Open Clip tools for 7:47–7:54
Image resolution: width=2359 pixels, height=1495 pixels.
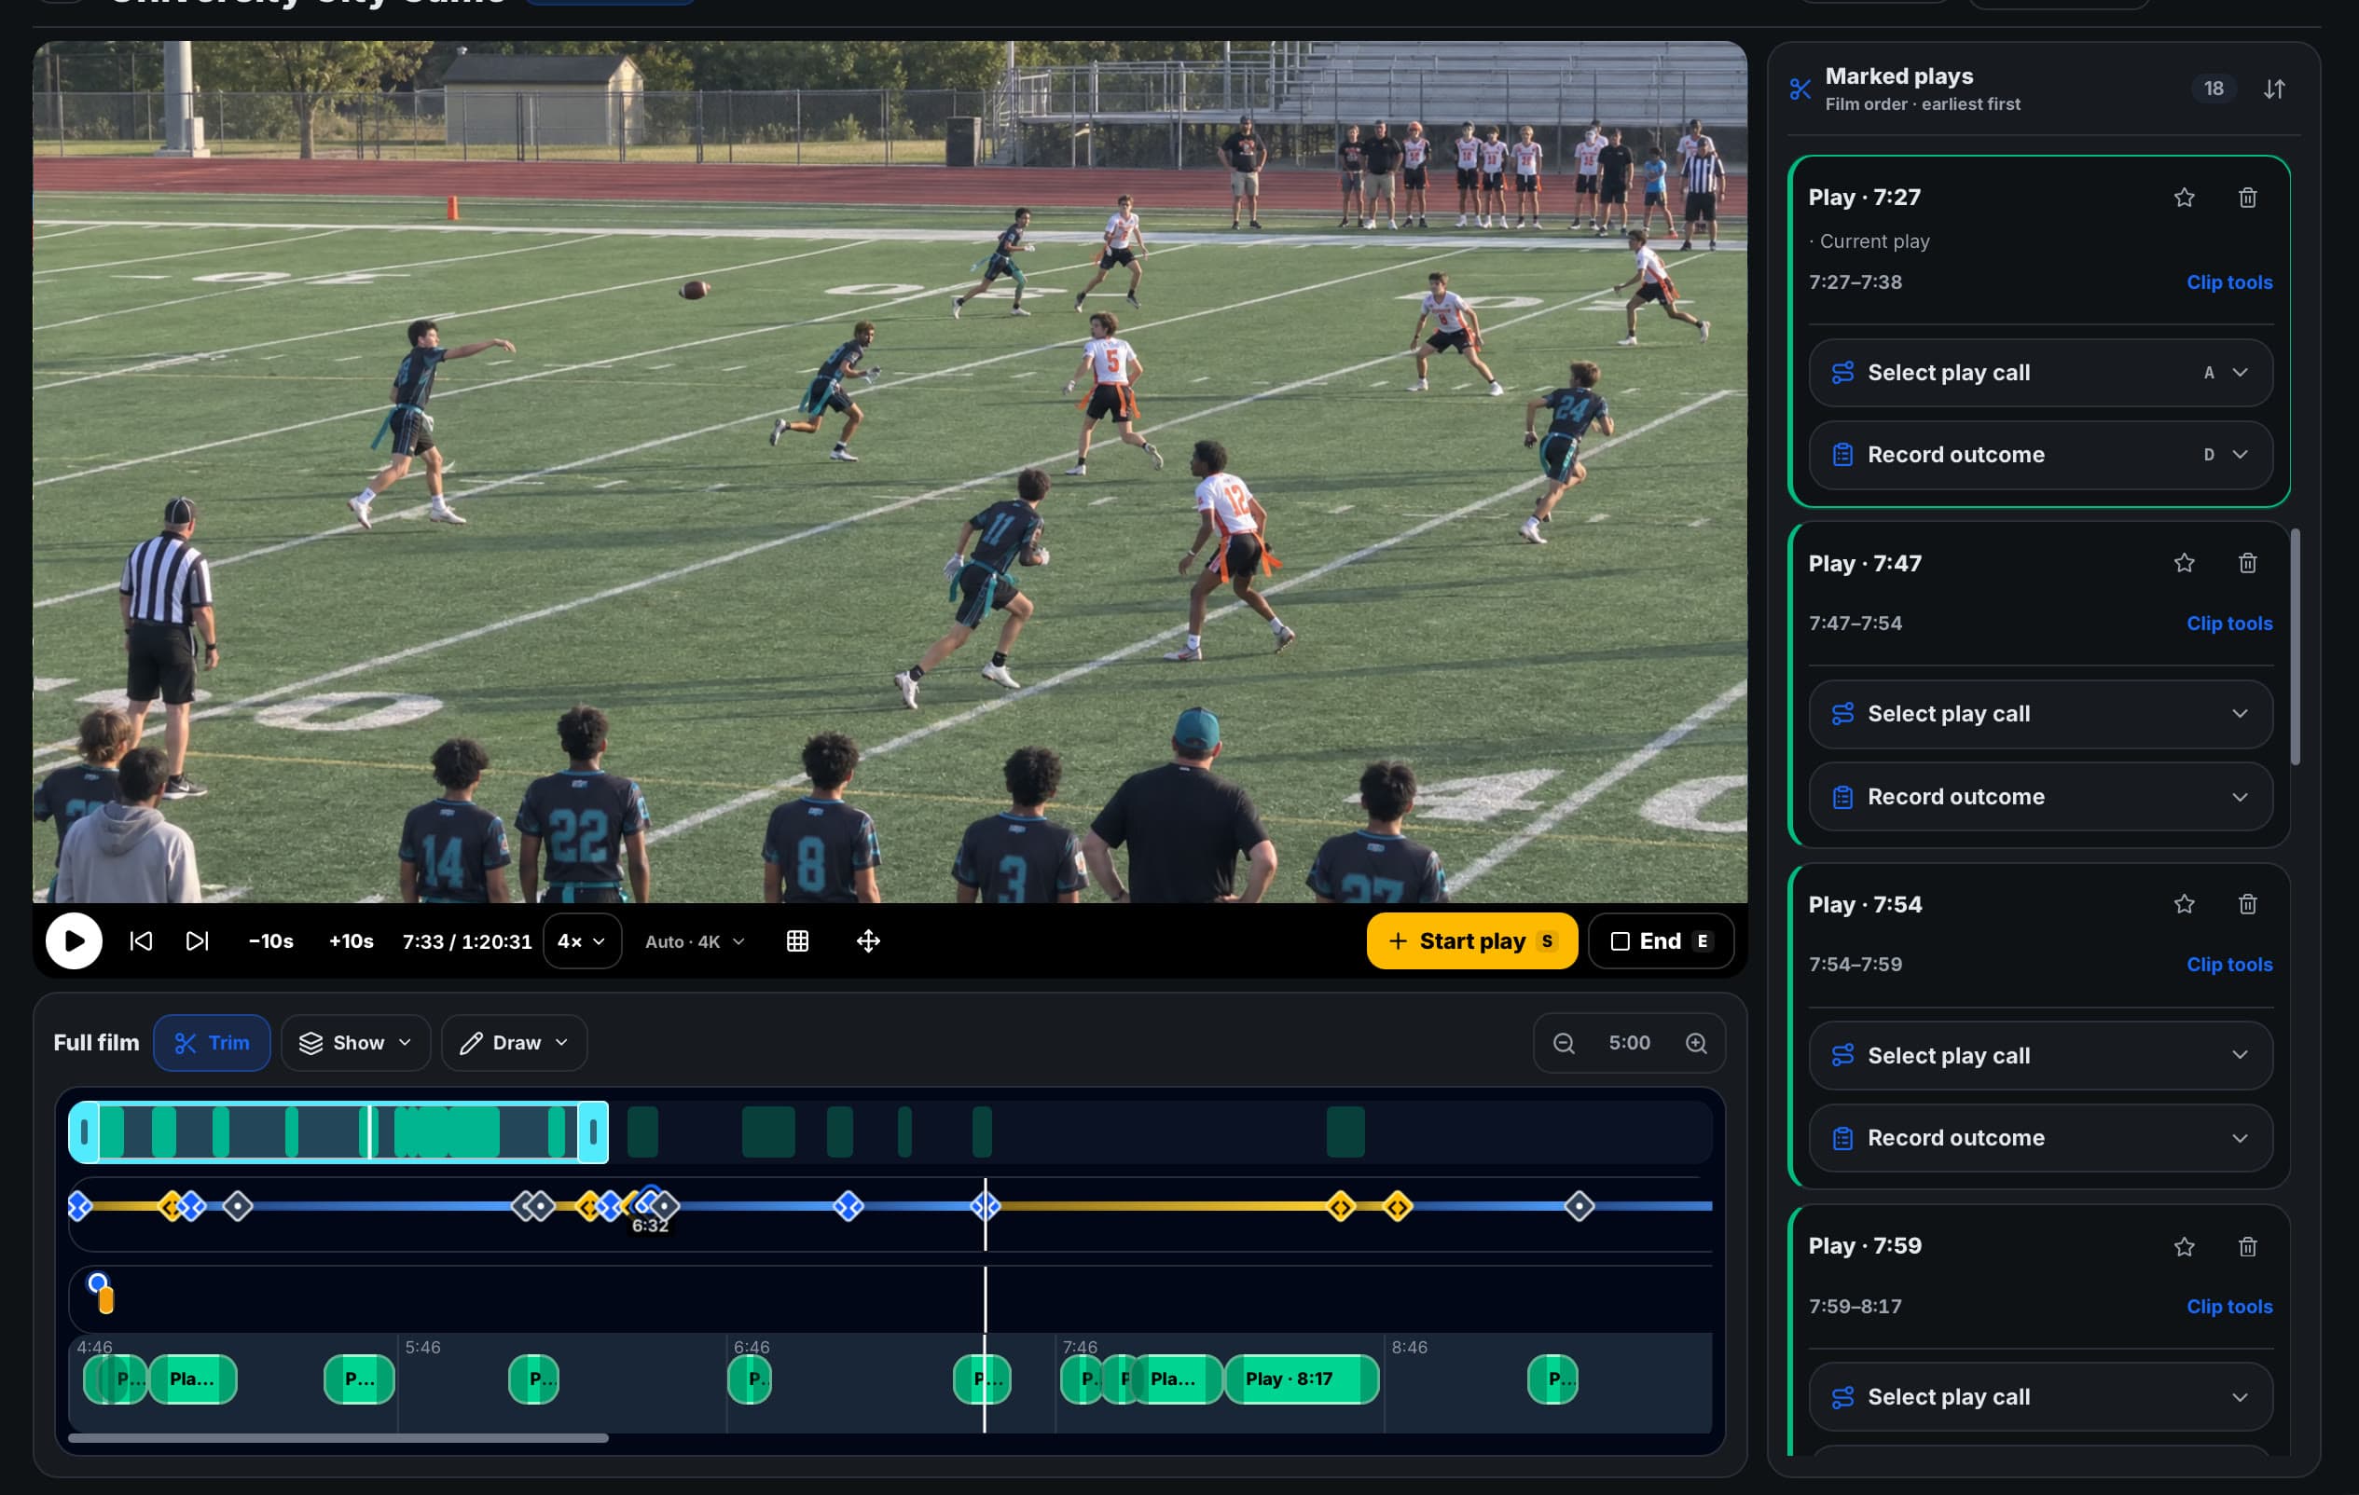pos(2228,624)
